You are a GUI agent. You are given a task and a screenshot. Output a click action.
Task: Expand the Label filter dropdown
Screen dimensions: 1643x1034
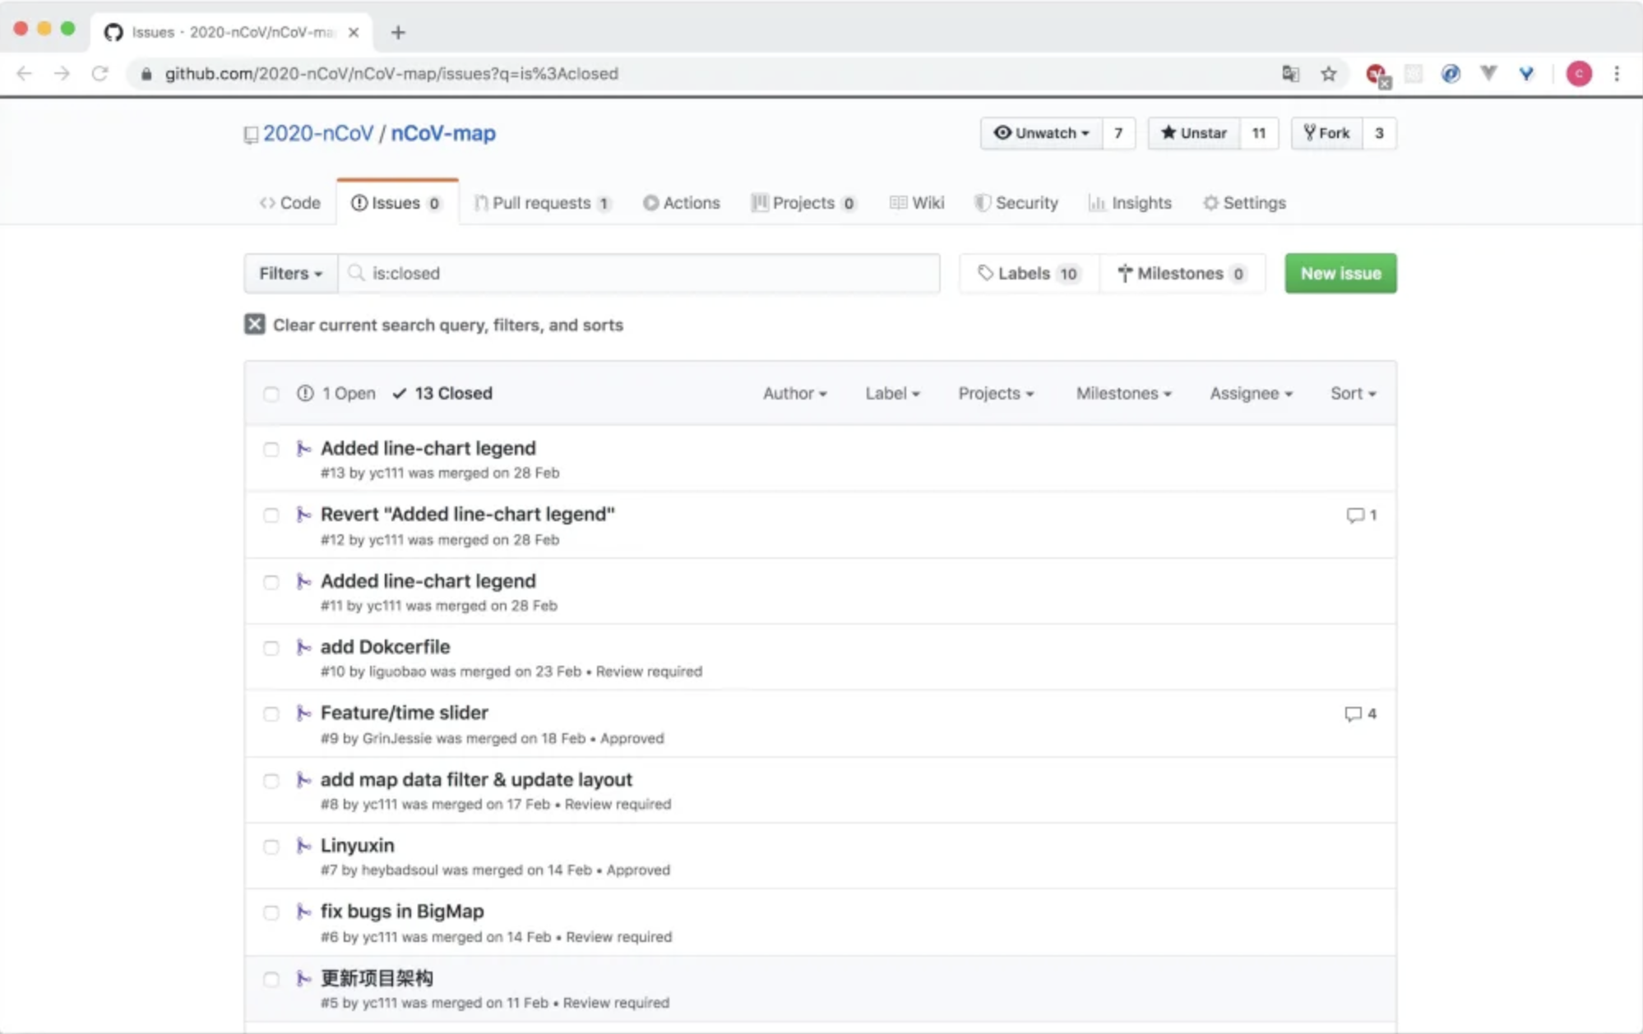click(x=892, y=393)
